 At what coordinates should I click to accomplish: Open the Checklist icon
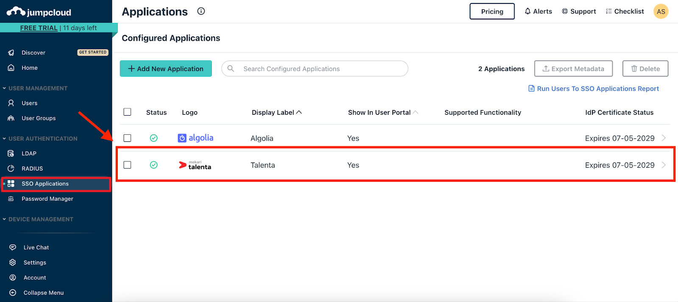click(609, 11)
